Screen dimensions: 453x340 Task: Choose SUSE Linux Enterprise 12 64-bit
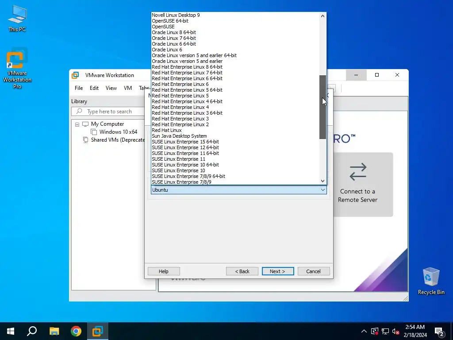click(x=185, y=147)
